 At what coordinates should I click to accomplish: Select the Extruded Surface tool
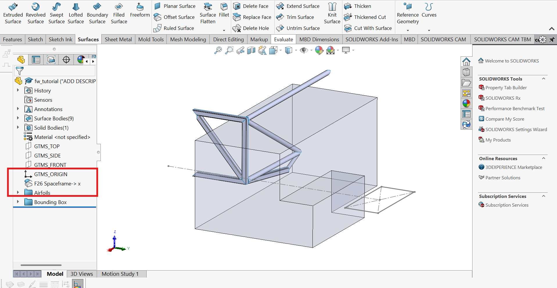click(13, 13)
